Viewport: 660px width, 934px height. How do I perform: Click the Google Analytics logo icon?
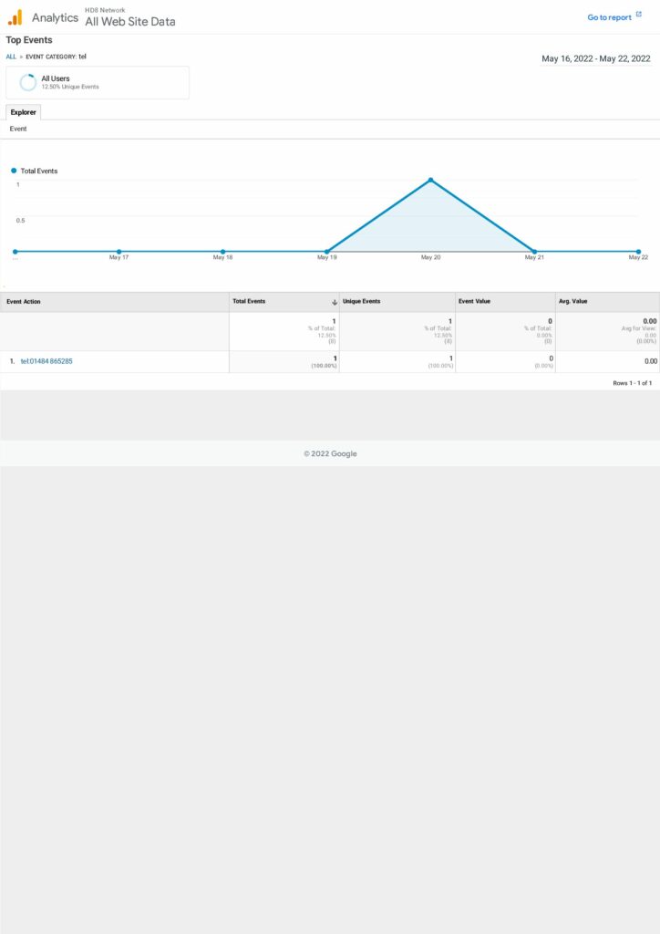pos(15,17)
